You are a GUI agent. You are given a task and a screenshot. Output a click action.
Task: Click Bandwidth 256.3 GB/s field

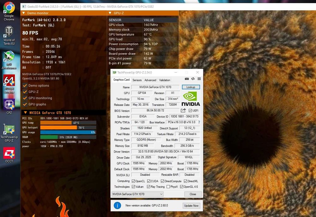[187, 146]
